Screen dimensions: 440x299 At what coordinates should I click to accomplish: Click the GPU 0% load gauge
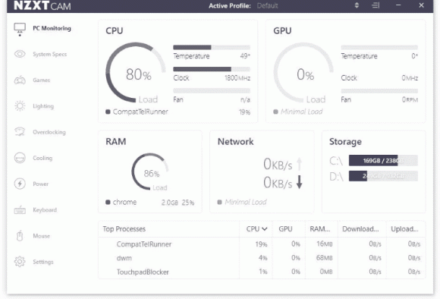tap(303, 72)
